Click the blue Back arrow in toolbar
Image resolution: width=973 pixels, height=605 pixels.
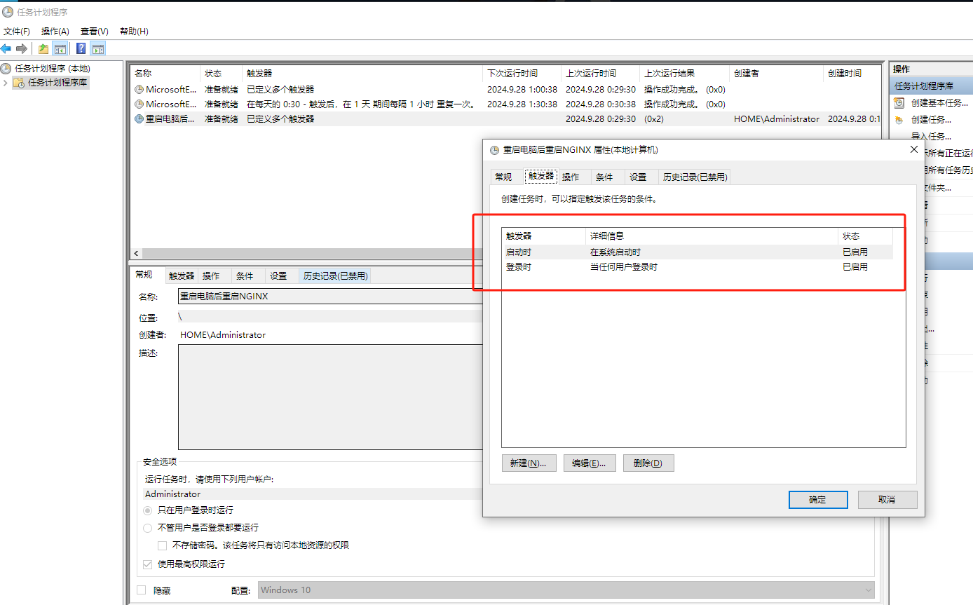[x=6, y=48]
